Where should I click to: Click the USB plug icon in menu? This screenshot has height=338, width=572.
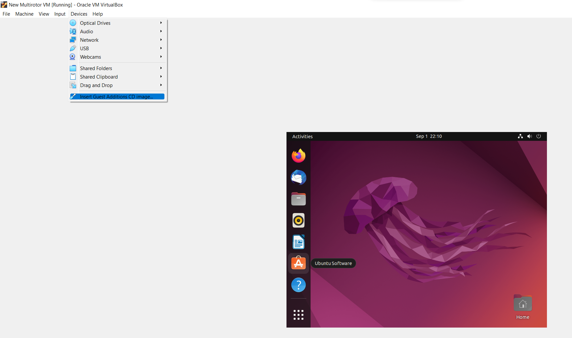(73, 48)
